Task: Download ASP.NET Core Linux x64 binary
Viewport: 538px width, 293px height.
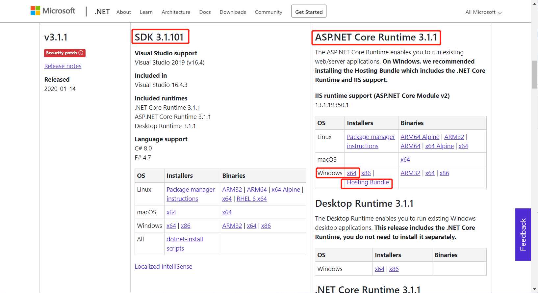Action: [463, 146]
